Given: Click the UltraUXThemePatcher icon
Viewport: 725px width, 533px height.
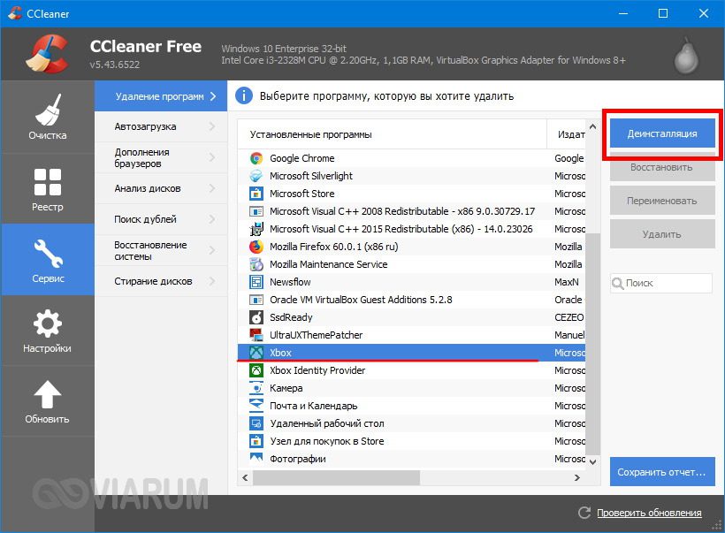Looking at the screenshot, I should (256, 335).
